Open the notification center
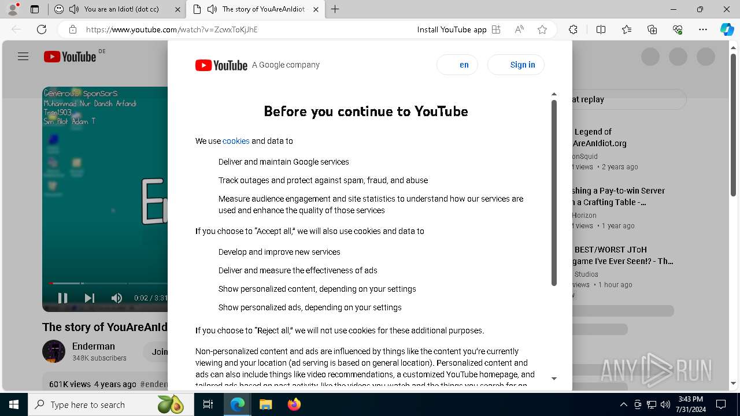The width and height of the screenshot is (740, 416). click(721, 404)
